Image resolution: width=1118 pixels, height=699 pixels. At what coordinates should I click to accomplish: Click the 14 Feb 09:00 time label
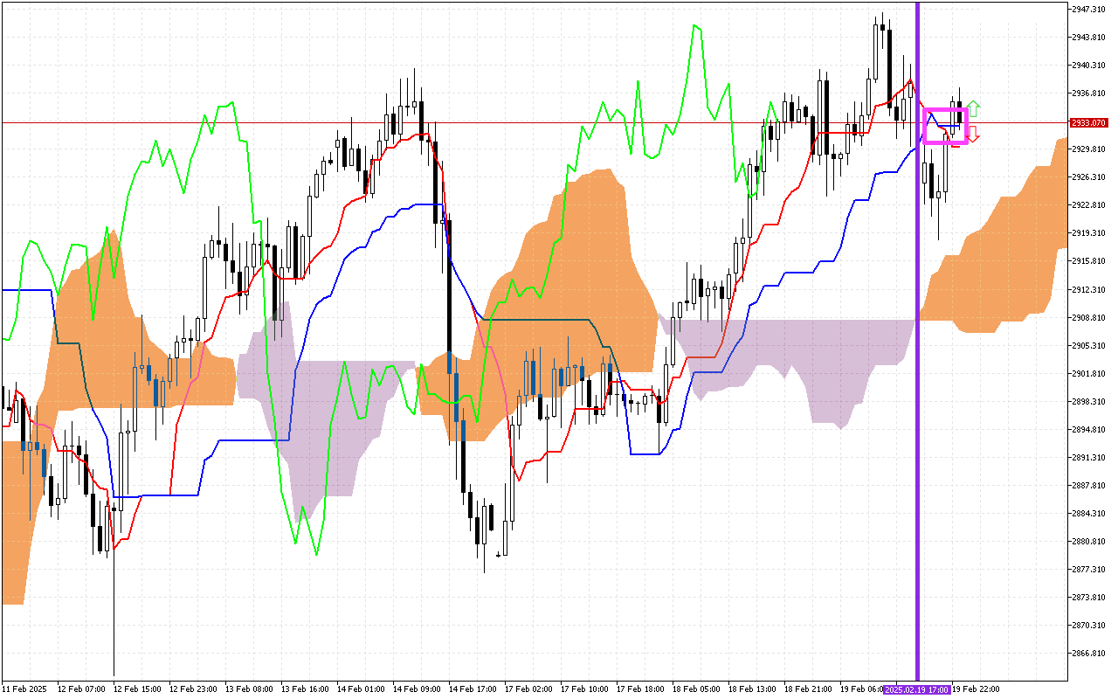point(418,689)
